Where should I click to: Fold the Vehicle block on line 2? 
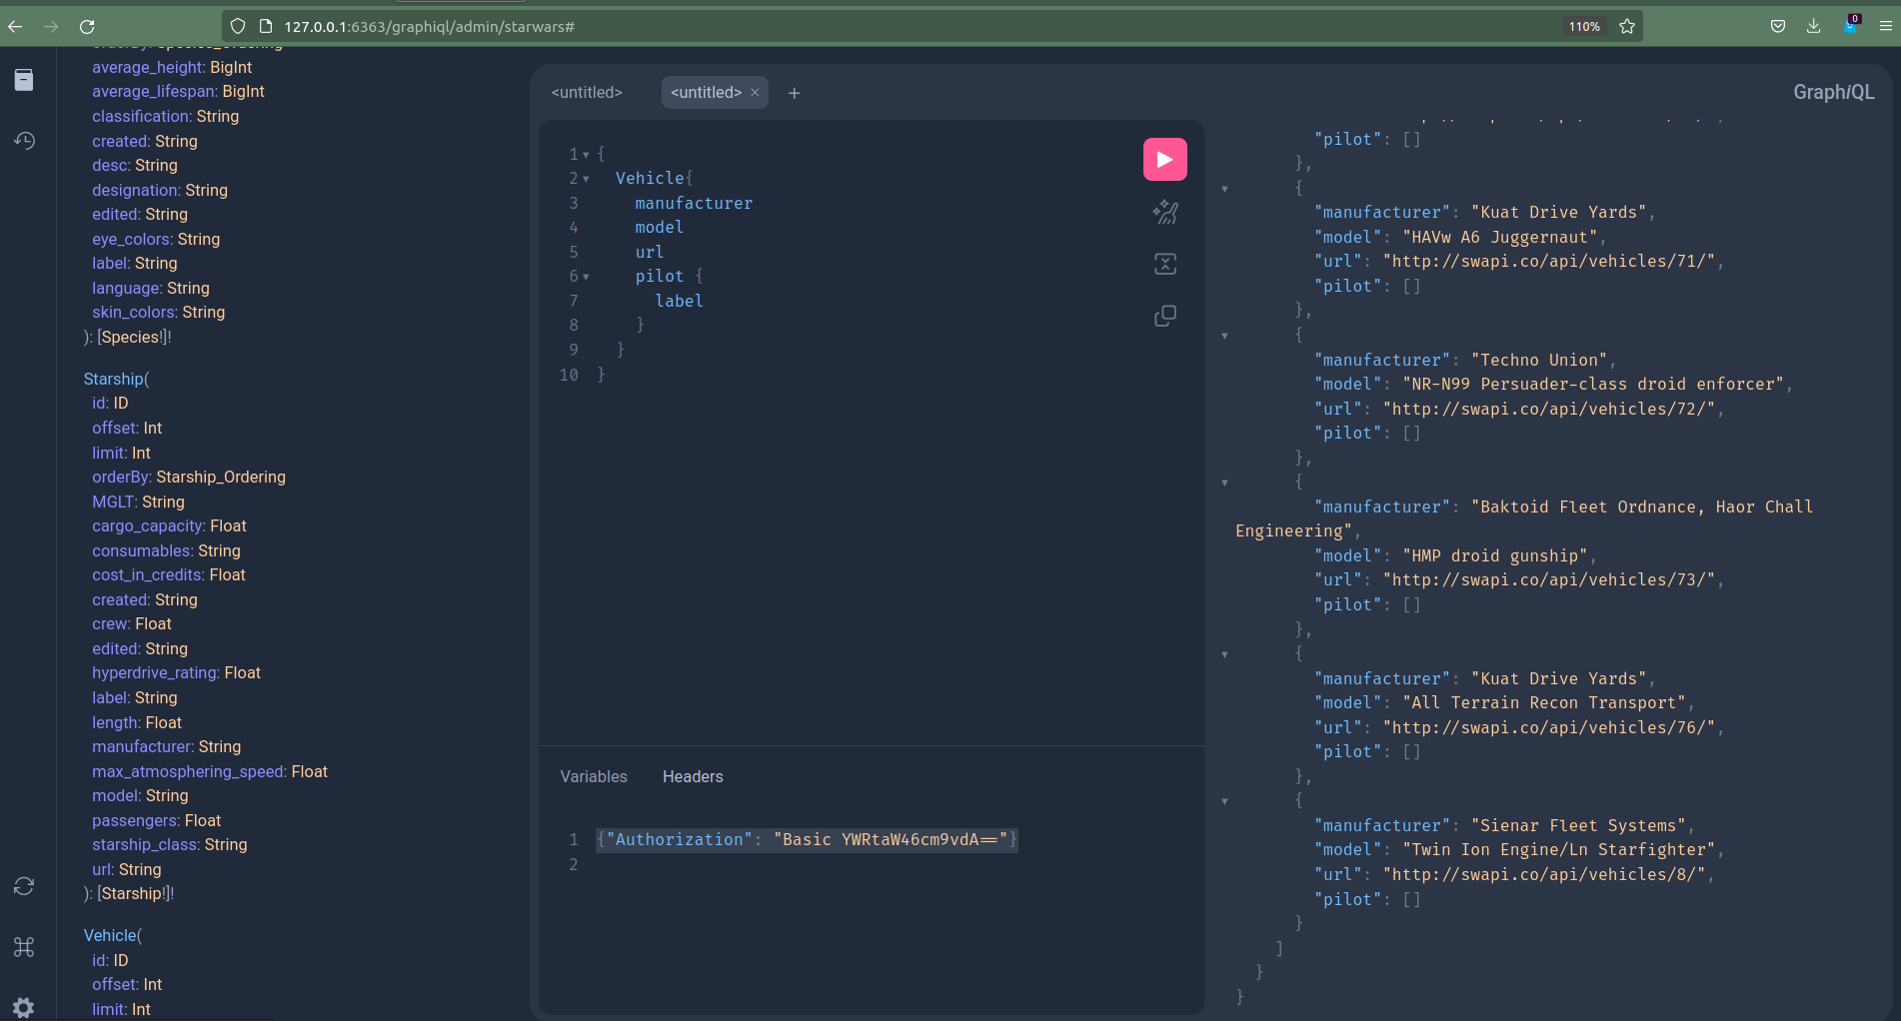[586, 179]
